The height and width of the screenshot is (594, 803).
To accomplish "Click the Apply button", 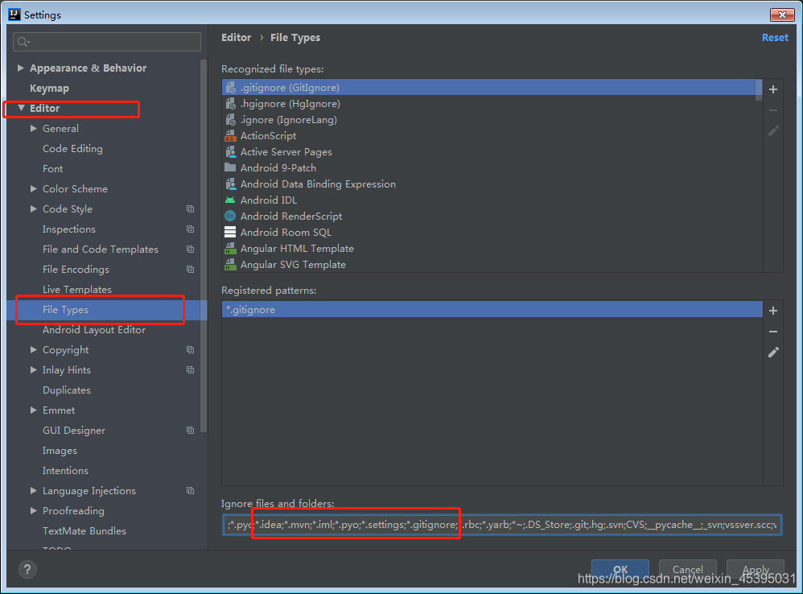I will (756, 569).
